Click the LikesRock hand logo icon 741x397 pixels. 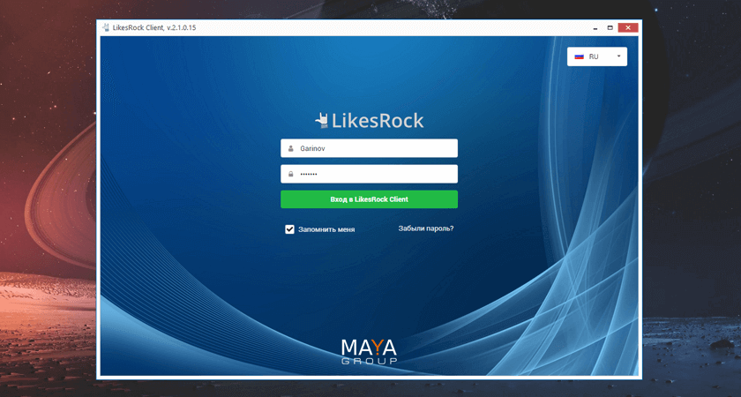pos(322,121)
